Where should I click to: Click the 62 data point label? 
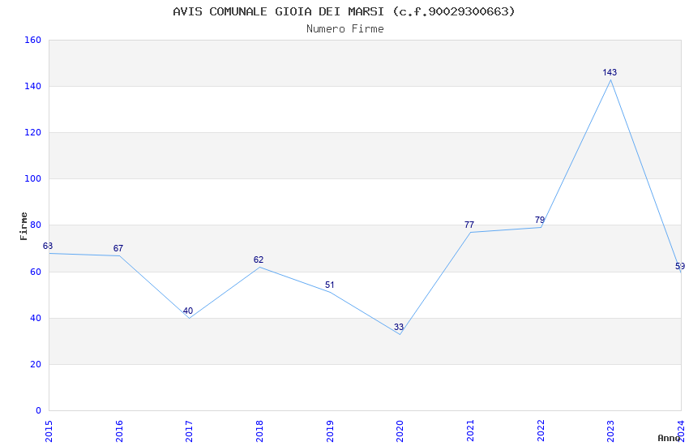259,260
